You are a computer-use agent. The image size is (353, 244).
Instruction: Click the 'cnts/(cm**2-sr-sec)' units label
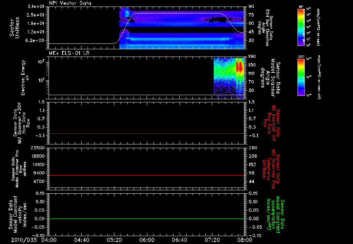click(318, 27)
